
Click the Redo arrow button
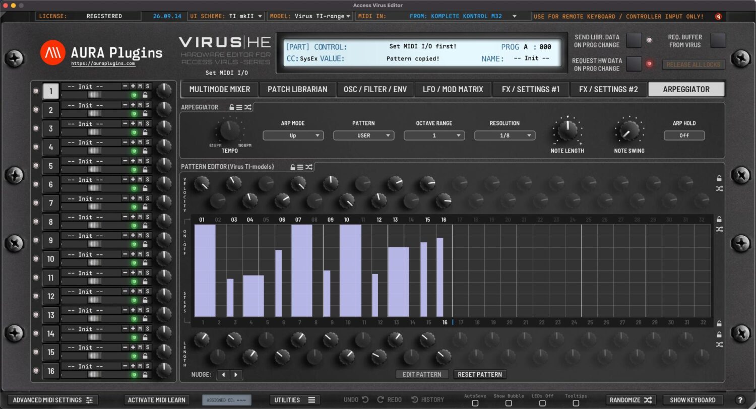[x=381, y=399]
